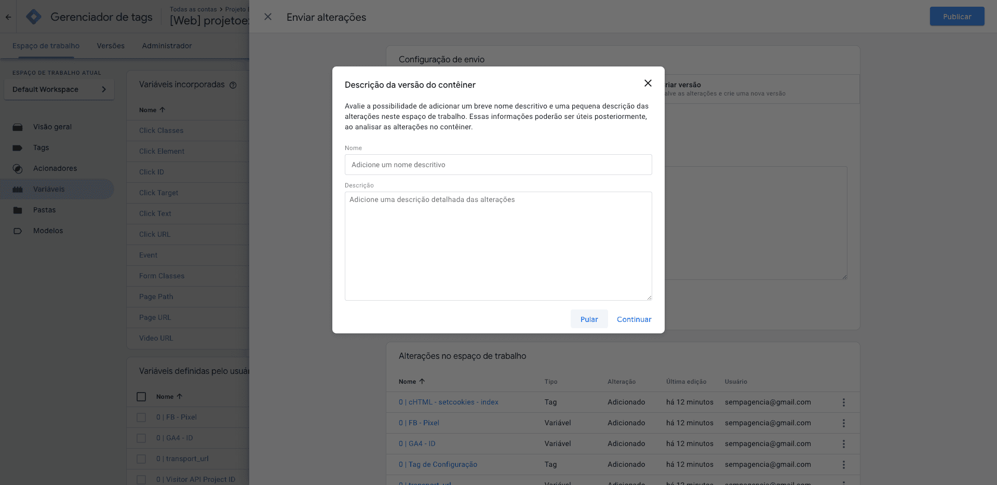
Task: Click the Tags sidebar icon
Action: pos(18,148)
